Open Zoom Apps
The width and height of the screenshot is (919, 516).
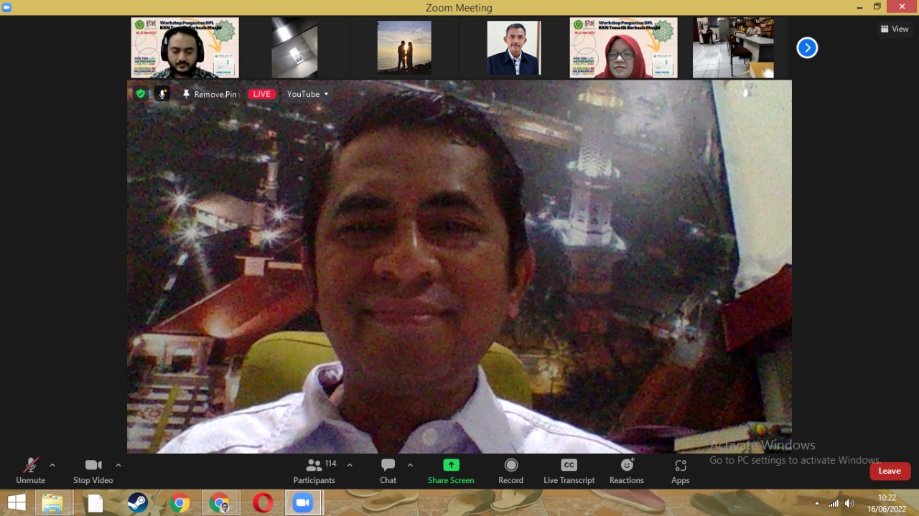click(x=680, y=471)
